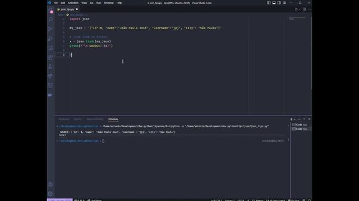
Task: Open the Remote Explorer view
Action: click(x=50, y=48)
